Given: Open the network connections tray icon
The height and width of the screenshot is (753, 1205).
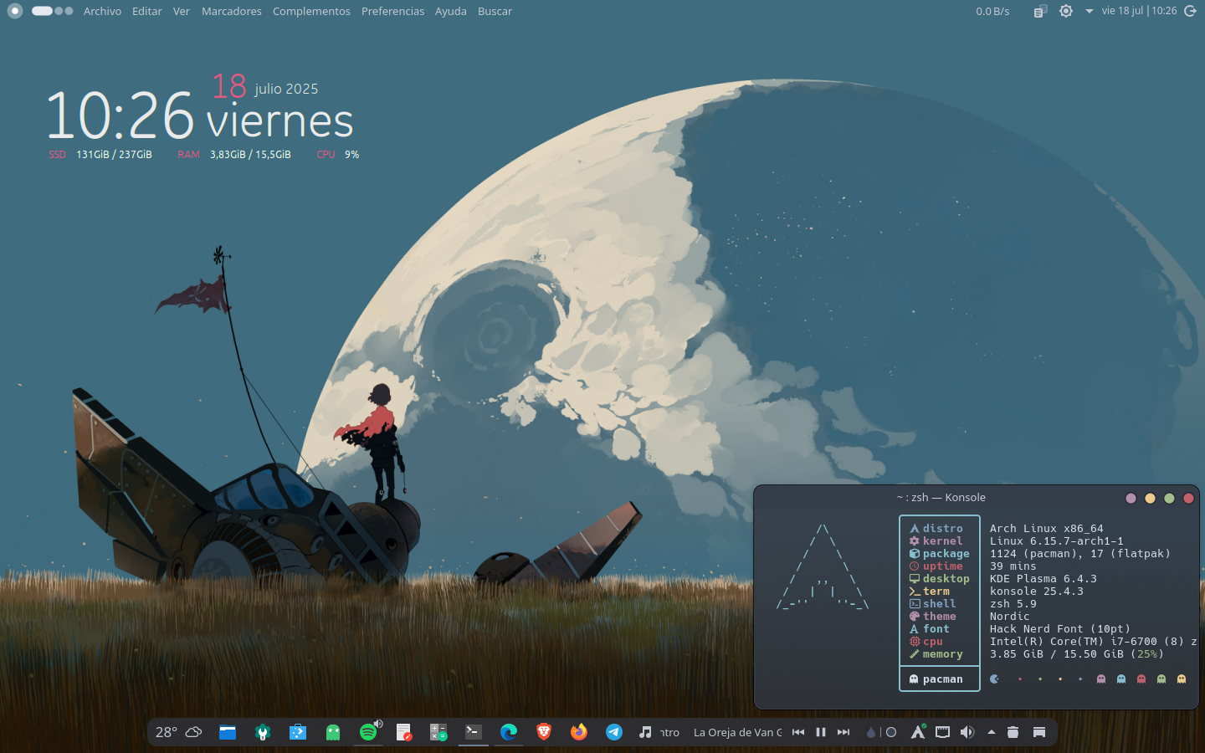Looking at the screenshot, I should [x=942, y=732].
